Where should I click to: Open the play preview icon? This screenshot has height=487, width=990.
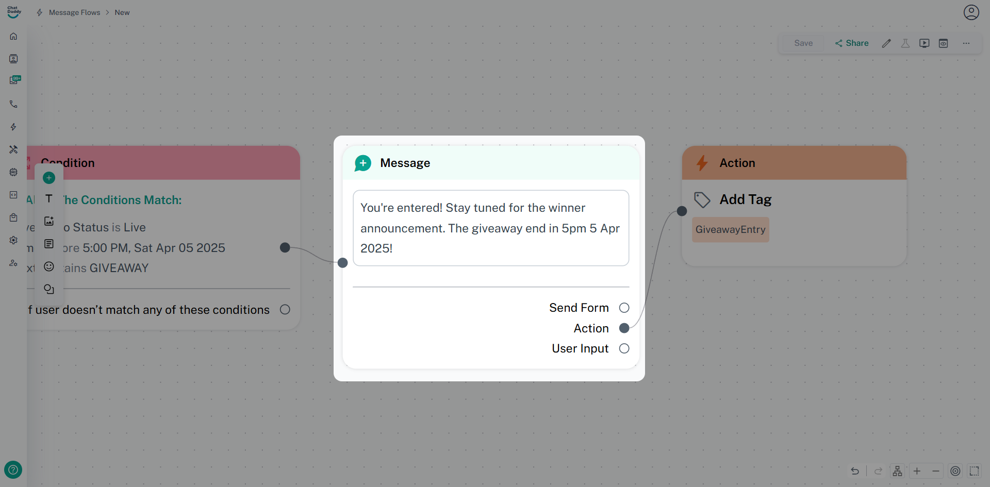coord(924,43)
